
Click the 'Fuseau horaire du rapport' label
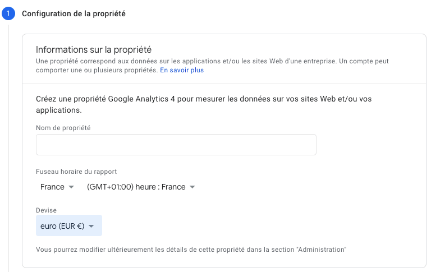click(x=76, y=172)
